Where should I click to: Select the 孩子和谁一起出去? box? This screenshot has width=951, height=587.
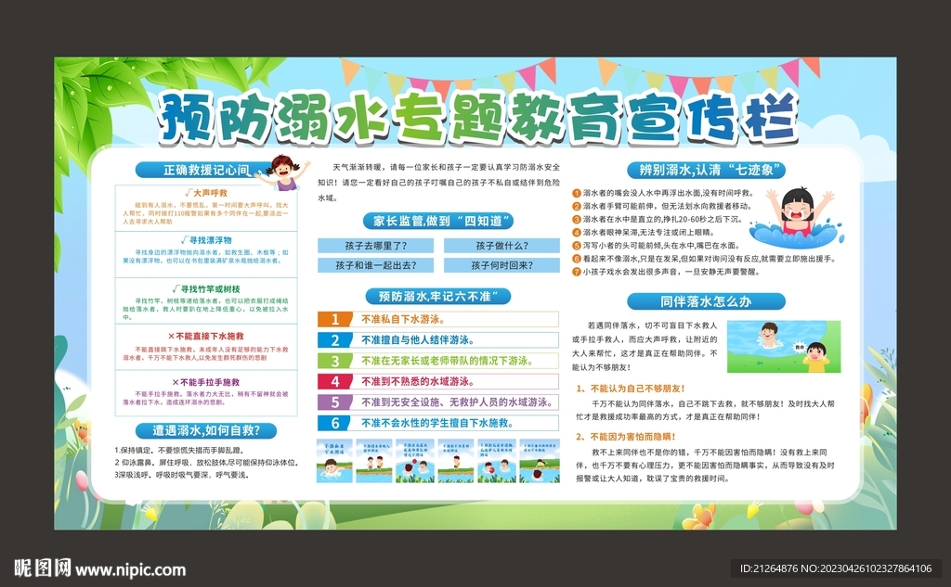pos(375,265)
